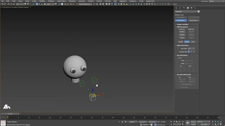Image resolution: width=225 pixels, height=126 pixels.
Task: Click the Zoom Extents viewport navigation icon
Action: click(218, 121)
